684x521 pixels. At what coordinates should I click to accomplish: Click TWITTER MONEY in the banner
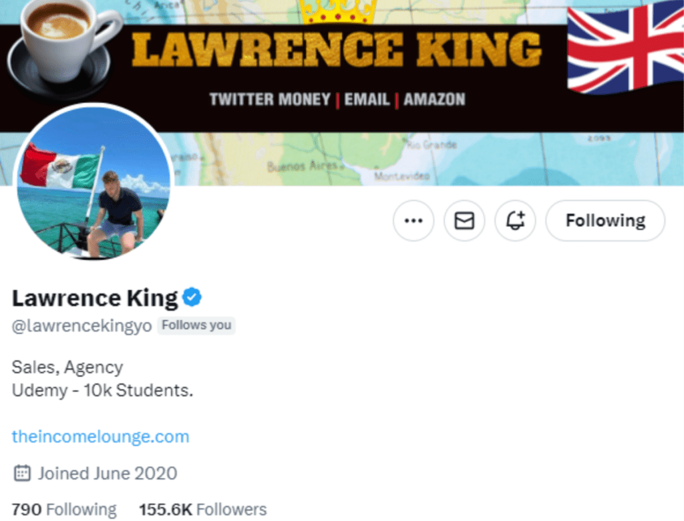(270, 100)
